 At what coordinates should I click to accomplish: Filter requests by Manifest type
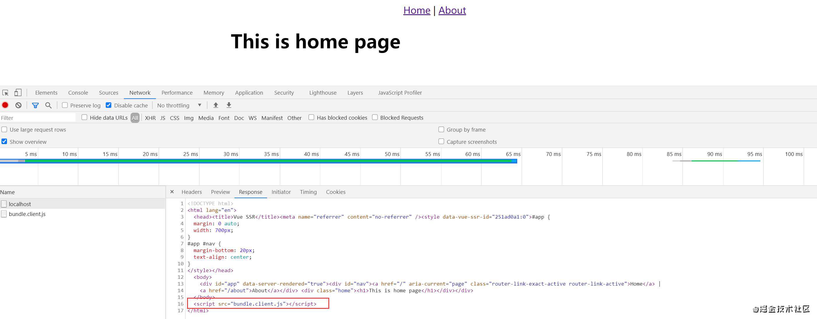point(272,118)
